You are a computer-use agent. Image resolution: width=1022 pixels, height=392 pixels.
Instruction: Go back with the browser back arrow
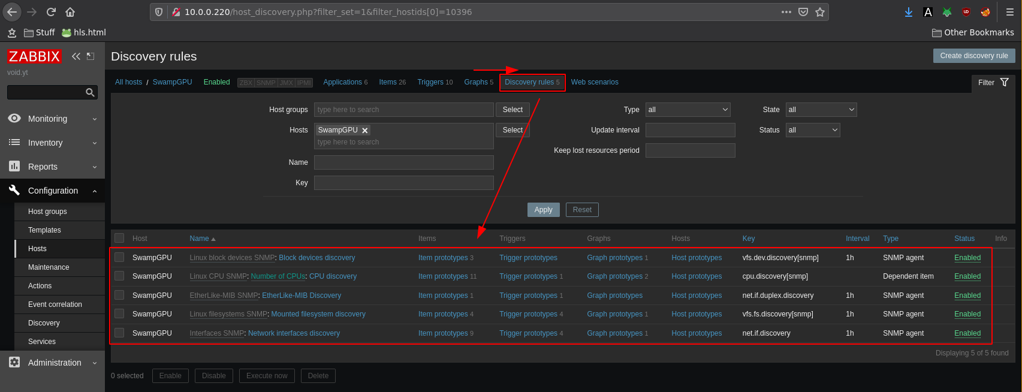[x=11, y=12]
